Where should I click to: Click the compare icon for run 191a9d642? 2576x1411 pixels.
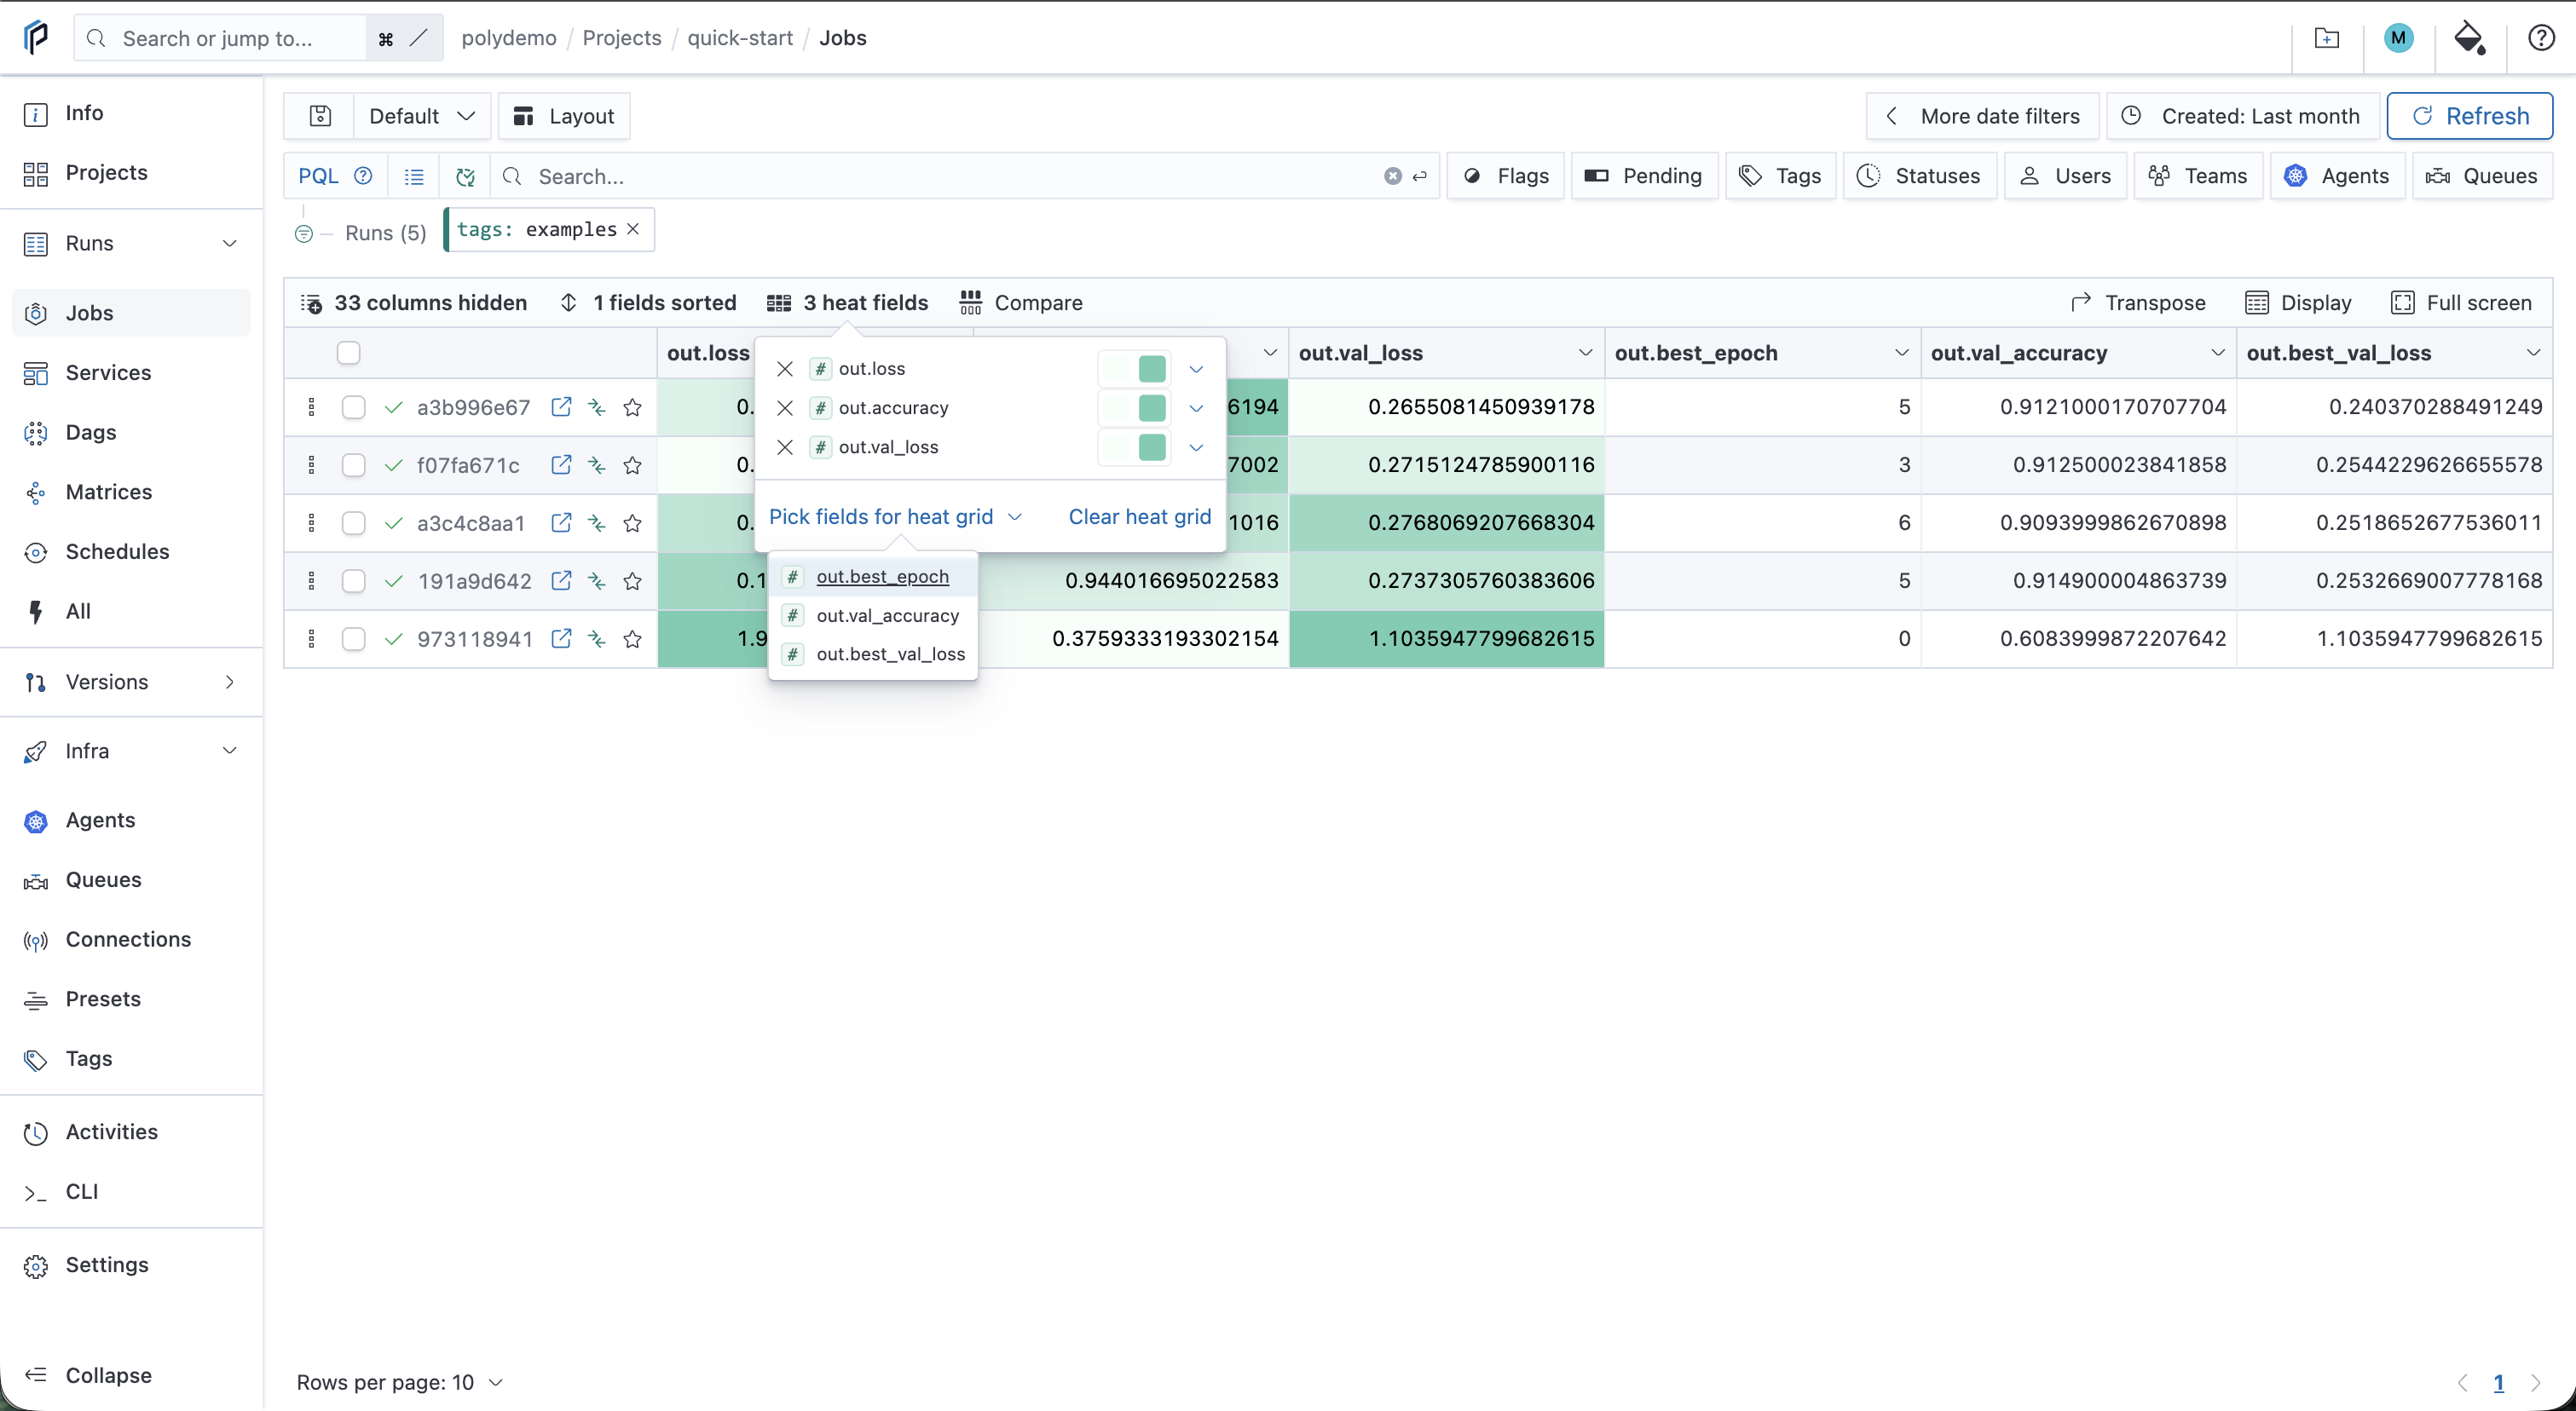click(597, 580)
